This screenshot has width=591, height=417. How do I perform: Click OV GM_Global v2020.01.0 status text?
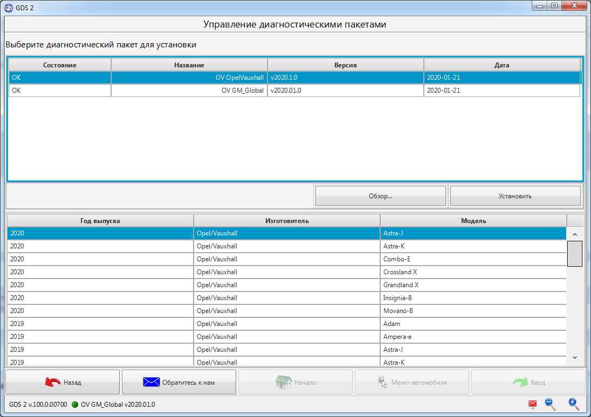(118, 405)
